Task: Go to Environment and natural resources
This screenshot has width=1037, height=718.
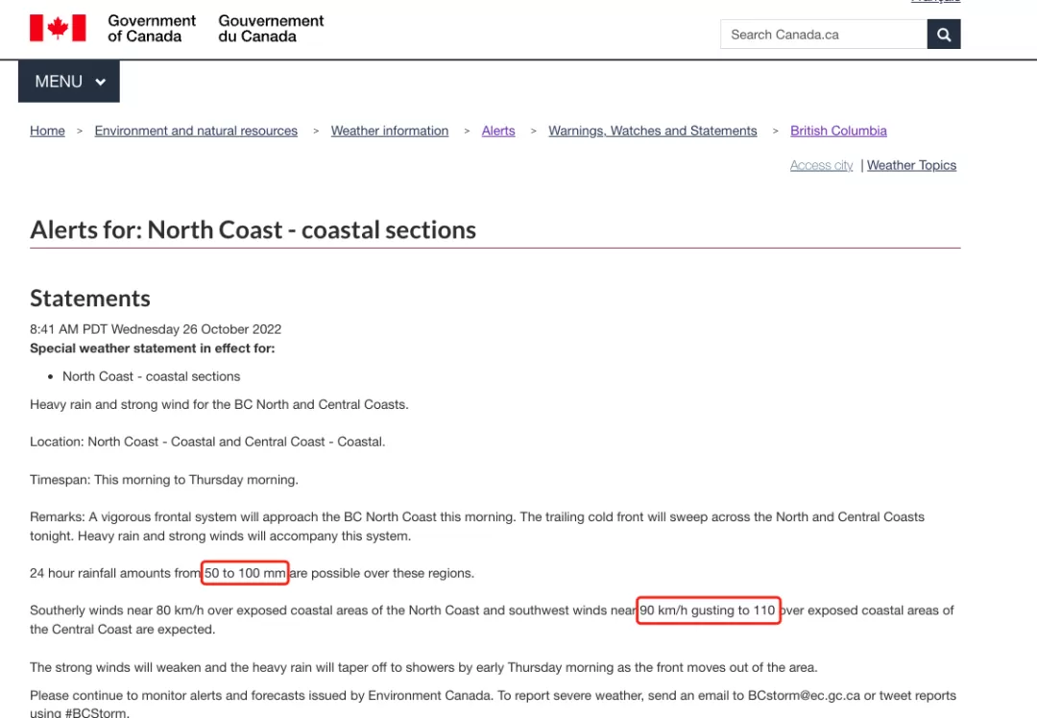Action: point(196,131)
